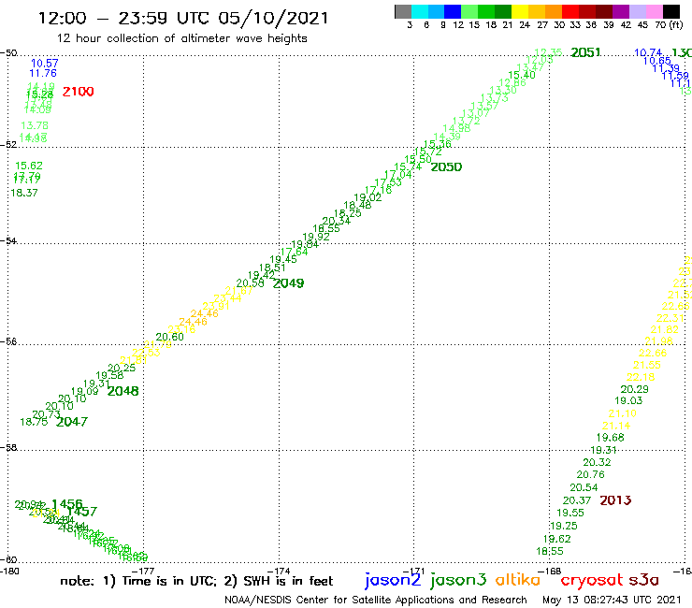Image resolution: width=692 pixels, height=608 pixels.
Task: Click the green time marker 1457
Action: coord(81,512)
